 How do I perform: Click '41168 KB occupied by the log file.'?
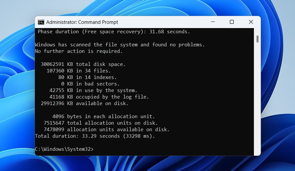tap(99, 97)
